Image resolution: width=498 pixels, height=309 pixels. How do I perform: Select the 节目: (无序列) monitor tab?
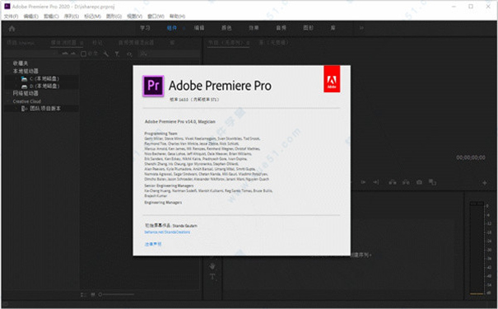pyautogui.click(x=226, y=43)
